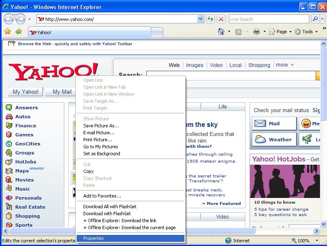Viewport: 327px width, 246px height.
Task: Click the RSS feeds icon
Action: (x=238, y=32)
